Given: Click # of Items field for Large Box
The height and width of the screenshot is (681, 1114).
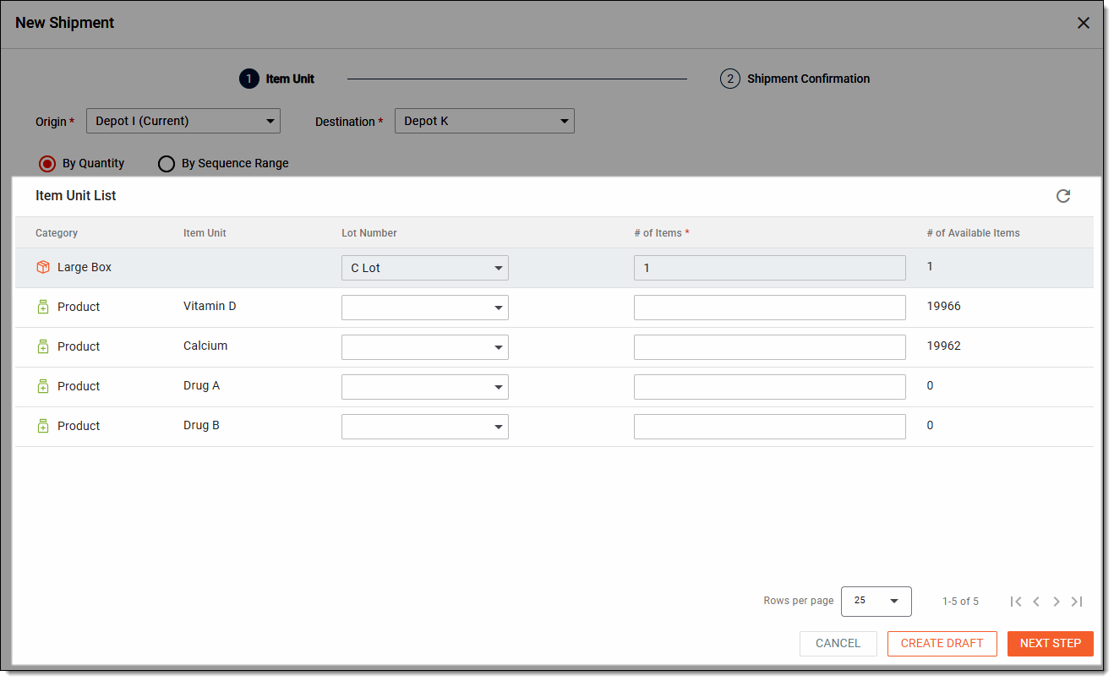Looking at the screenshot, I should tap(770, 268).
